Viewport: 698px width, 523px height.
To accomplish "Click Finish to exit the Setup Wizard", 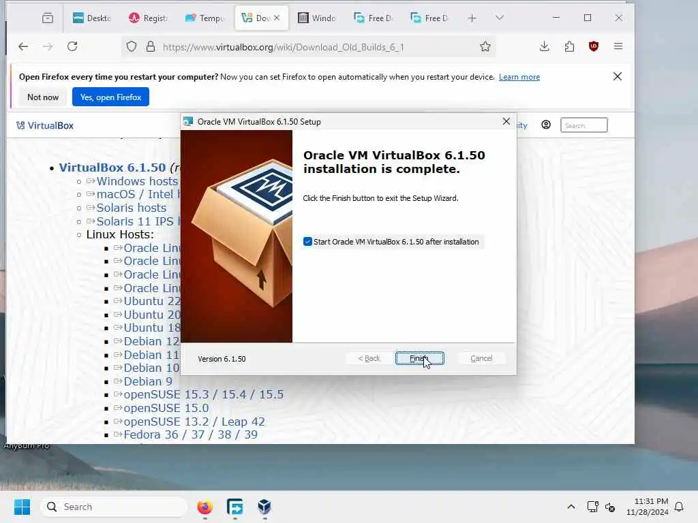I will (x=419, y=358).
